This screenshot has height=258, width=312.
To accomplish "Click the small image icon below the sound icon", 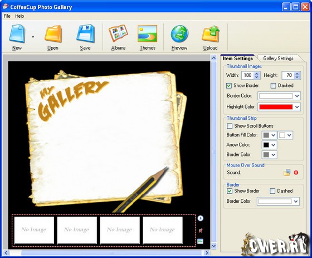I will coord(201,241).
